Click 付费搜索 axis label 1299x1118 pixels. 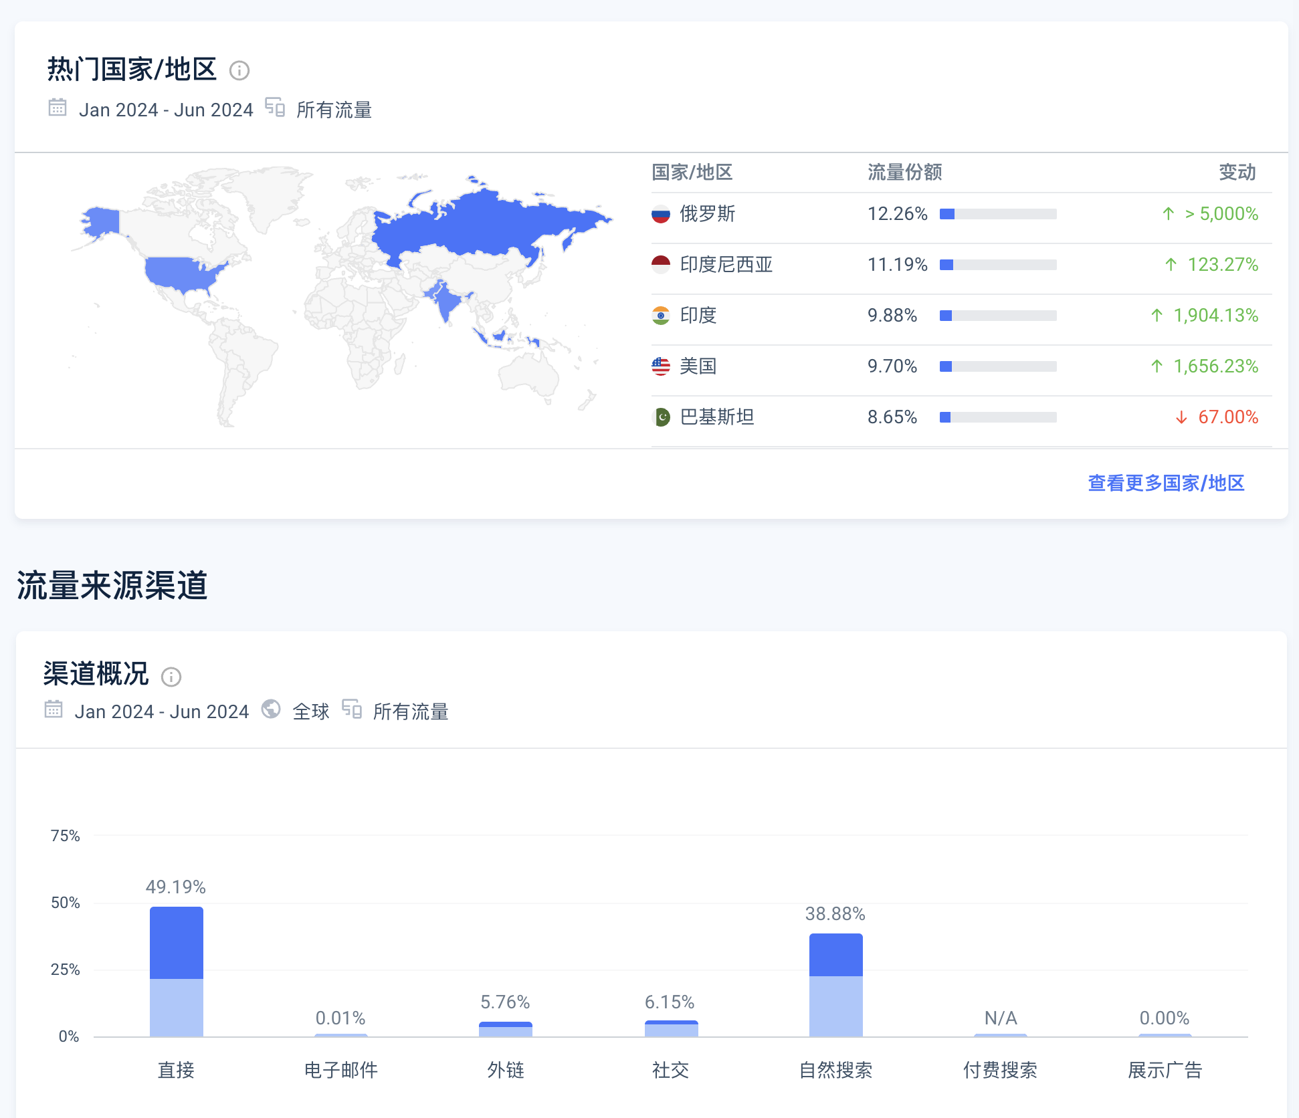pos(1001,1071)
